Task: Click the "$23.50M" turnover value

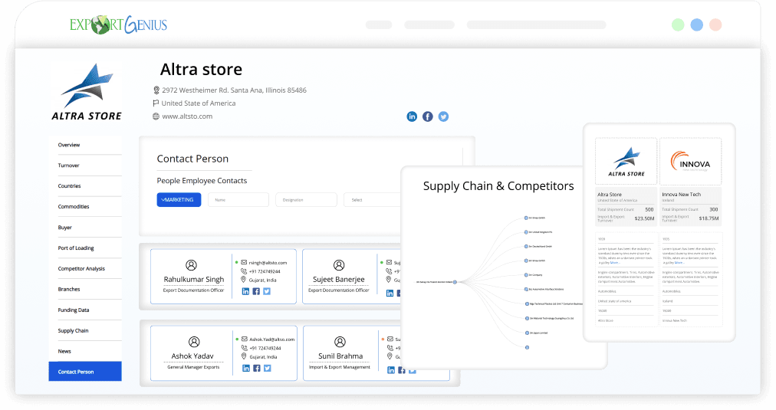Action: (x=644, y=218)
